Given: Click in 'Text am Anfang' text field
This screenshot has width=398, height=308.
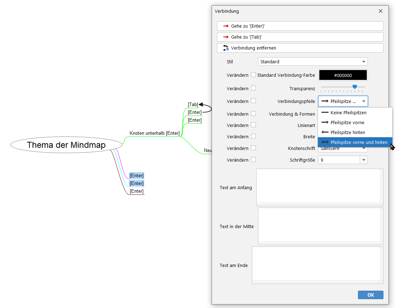Looking at the screenshot, I should pyautogui.click(x=319, y=187).
